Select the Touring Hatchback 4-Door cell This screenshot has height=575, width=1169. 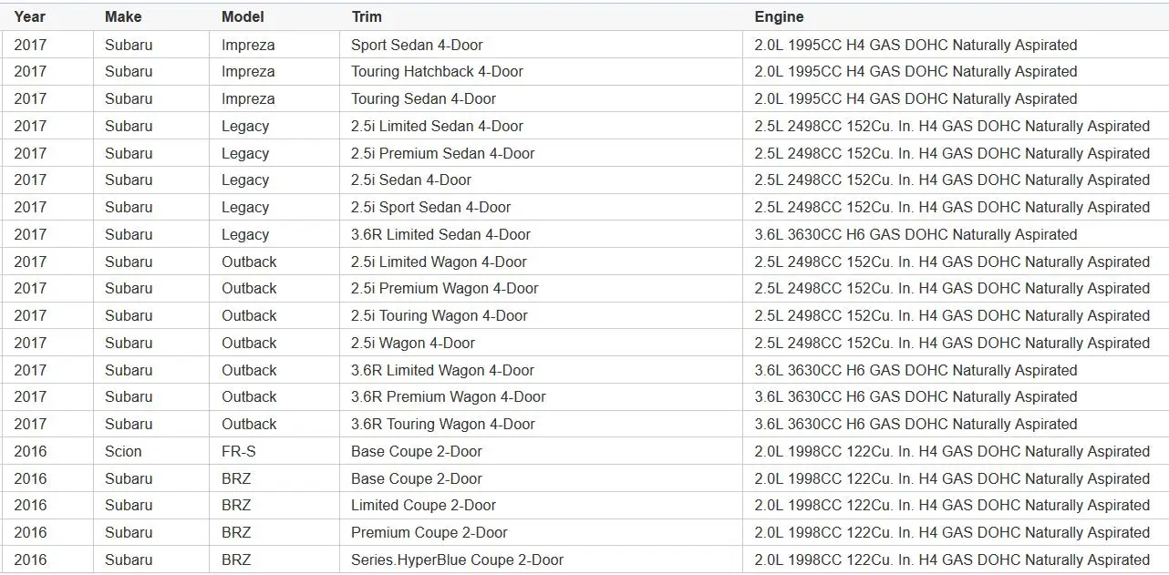coord(541,72)
